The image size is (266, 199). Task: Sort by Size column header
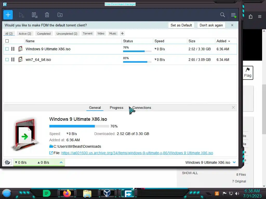point(192,41)
